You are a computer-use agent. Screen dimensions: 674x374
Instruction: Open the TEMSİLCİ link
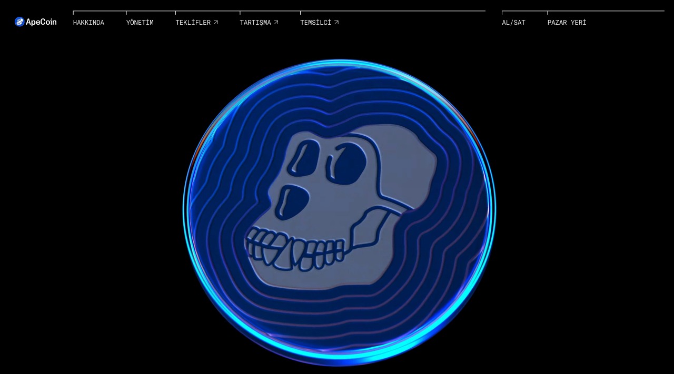click(315, 23)
